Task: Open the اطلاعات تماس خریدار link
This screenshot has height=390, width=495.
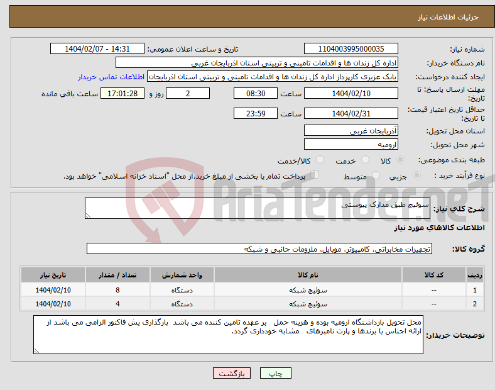Action: [111, 77]
